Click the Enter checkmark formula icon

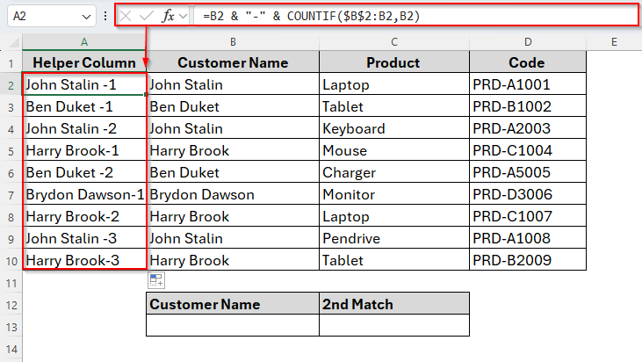tap(147, 16)
